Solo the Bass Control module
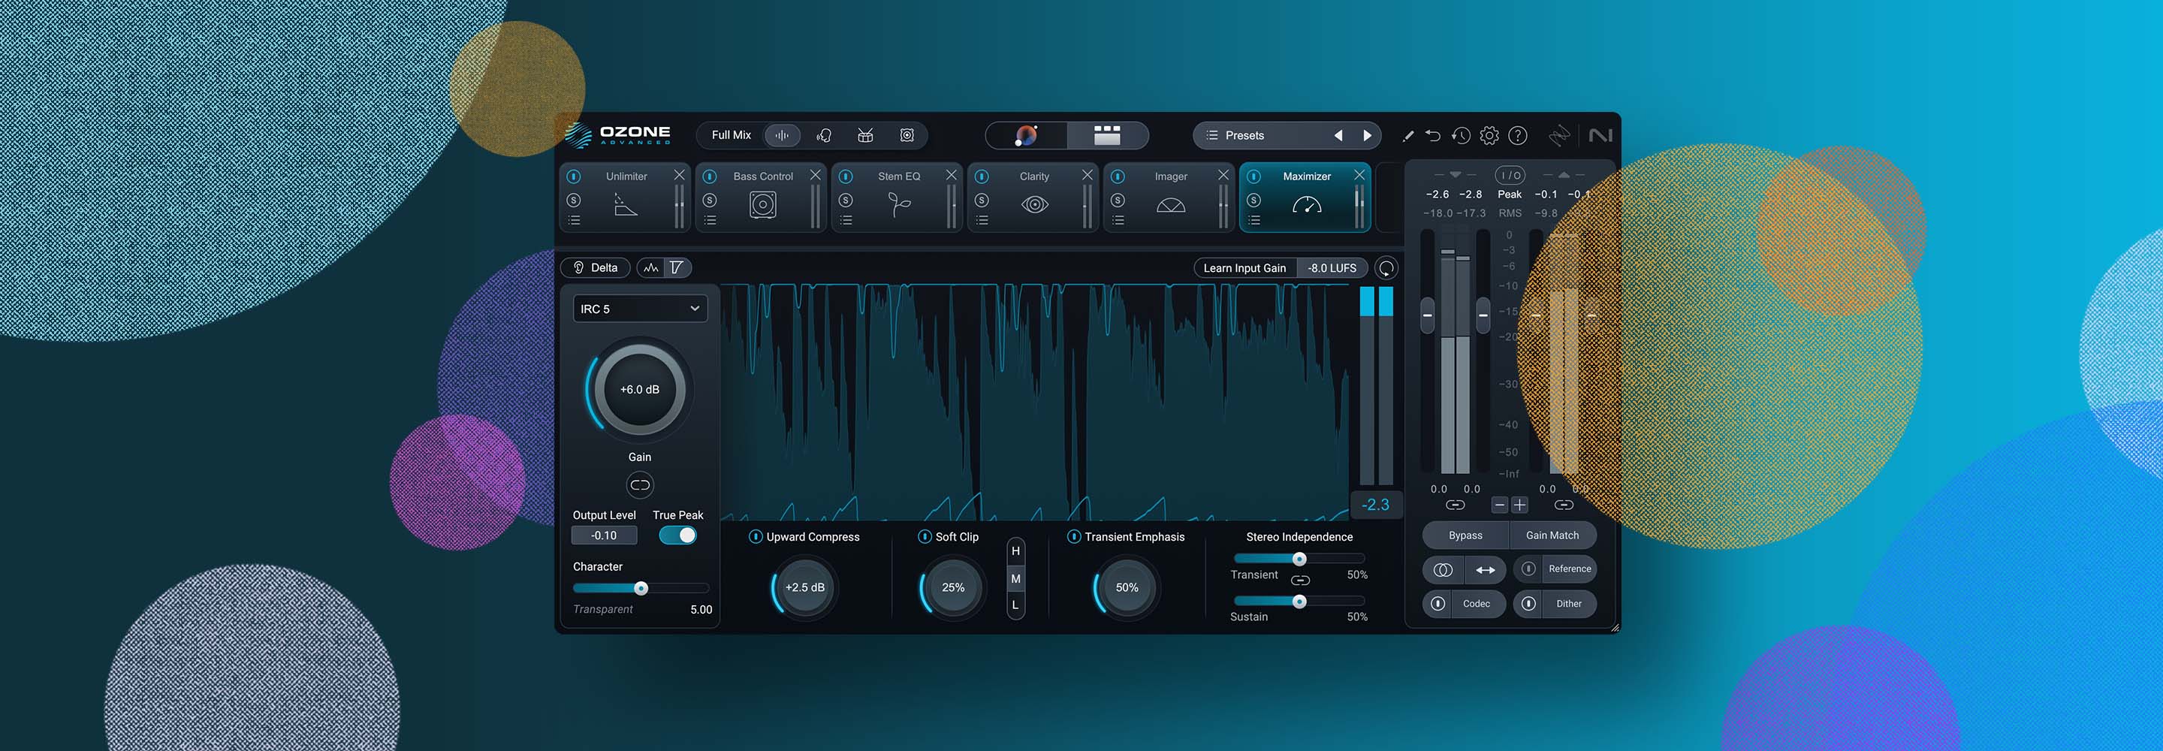Image resolution: width=2163 pixels, height=751 pixels. [710, 200]
